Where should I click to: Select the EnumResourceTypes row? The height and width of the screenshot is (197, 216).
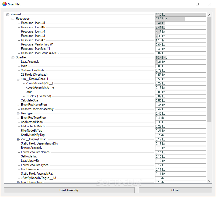click(34, 165)
